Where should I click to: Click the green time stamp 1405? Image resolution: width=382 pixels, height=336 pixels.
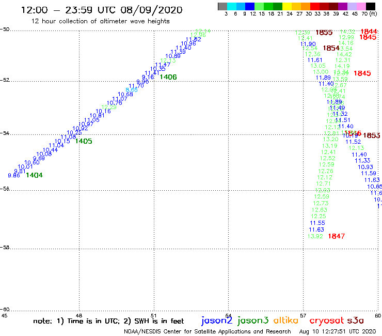click(x=84, y=141)
